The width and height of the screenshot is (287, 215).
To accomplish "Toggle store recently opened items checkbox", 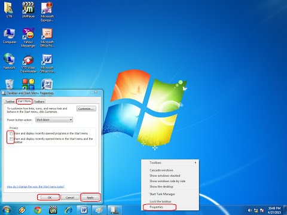I will pos(11,139).
